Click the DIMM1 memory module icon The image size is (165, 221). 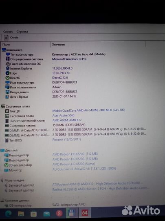[x=7, y=131]
